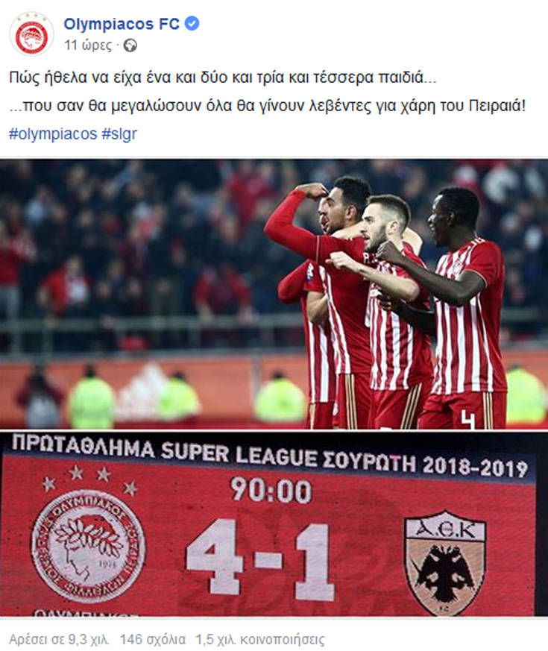The height and width of the screenshot is (651, 548).
Task: Follow the #slgr hashtag
Action: 119,133
